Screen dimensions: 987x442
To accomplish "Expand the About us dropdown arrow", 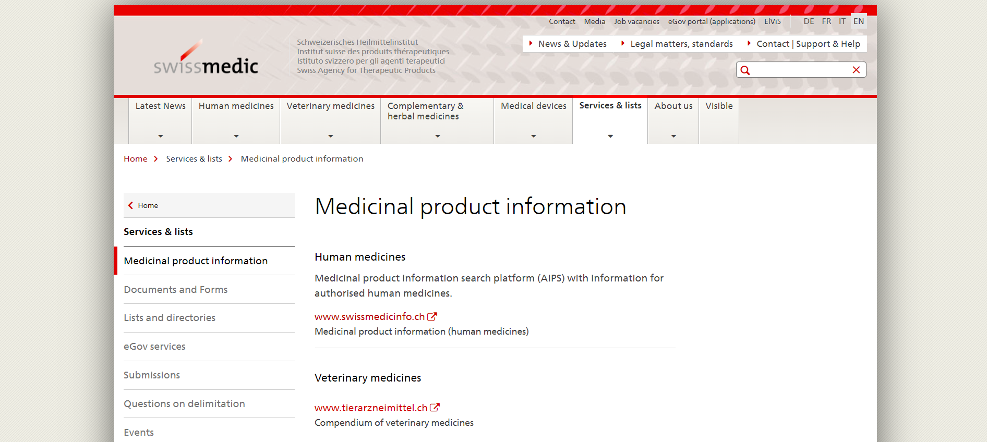I will [x=673, y=136].
